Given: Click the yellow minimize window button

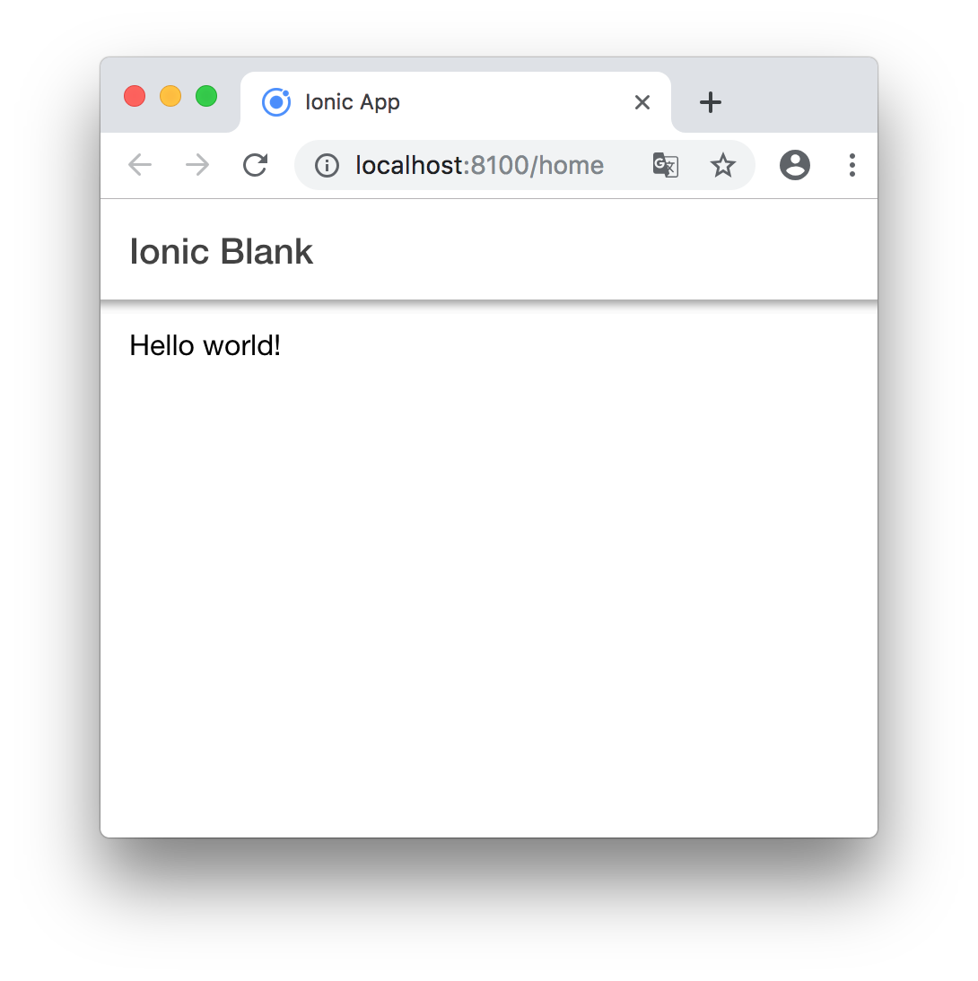Looking at the screenshot, I should tap(170, 96).
